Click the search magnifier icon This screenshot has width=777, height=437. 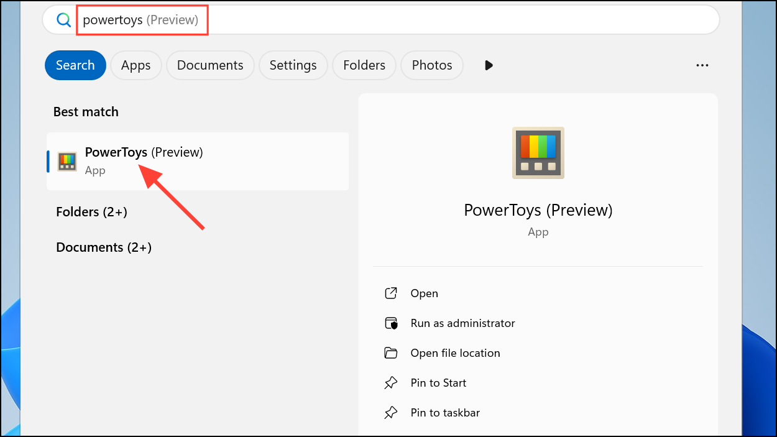63,20
